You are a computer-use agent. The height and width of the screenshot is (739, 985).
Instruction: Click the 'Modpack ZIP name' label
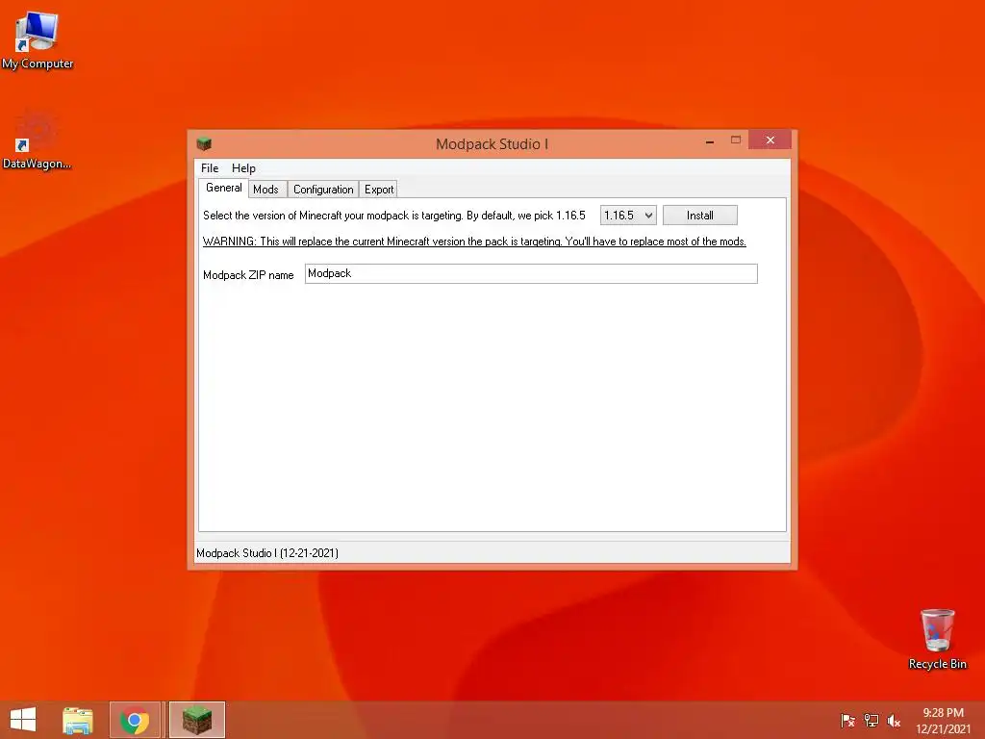tap(248, 274)
